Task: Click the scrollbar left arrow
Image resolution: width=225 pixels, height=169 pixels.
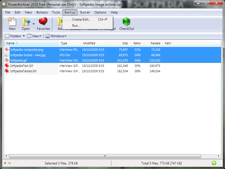Action: click(x=6, y=156)
